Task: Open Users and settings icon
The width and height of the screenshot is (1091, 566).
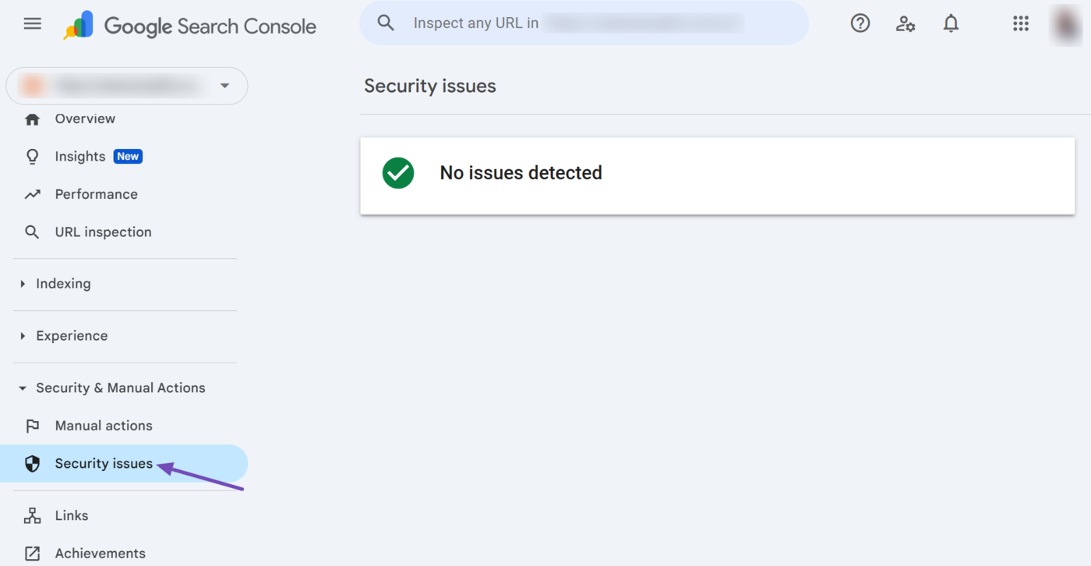Action: pos(905,23)
